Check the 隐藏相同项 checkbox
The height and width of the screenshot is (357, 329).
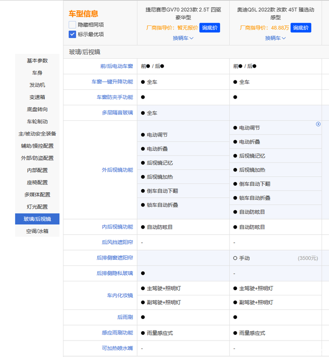[72, 24]
